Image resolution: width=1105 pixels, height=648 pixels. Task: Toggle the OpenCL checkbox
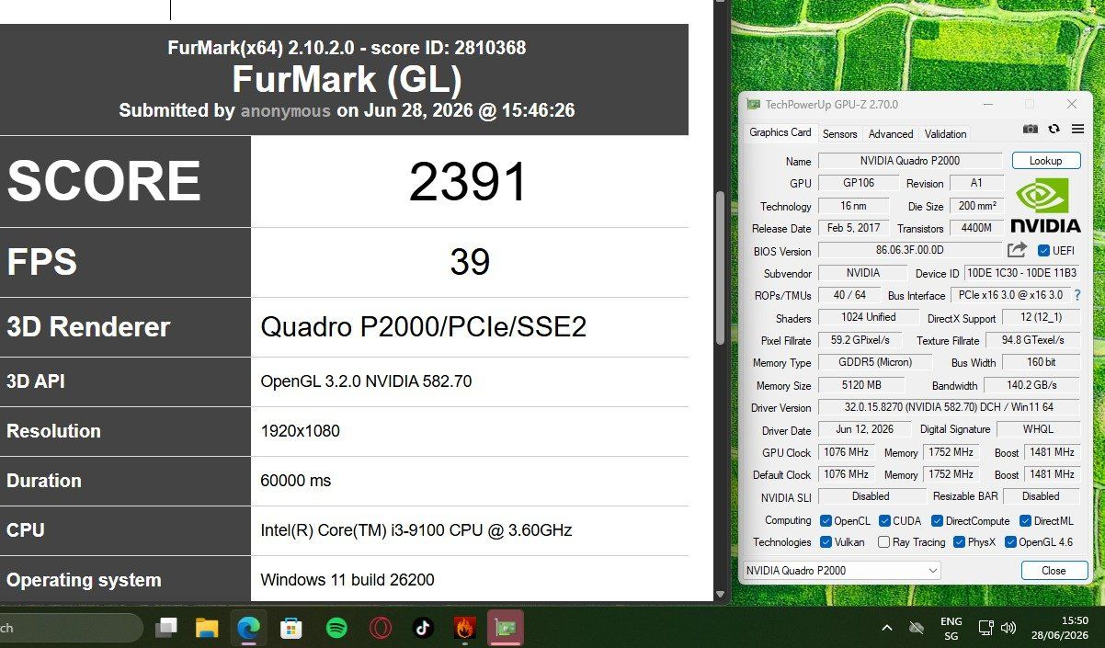point(826,521)
